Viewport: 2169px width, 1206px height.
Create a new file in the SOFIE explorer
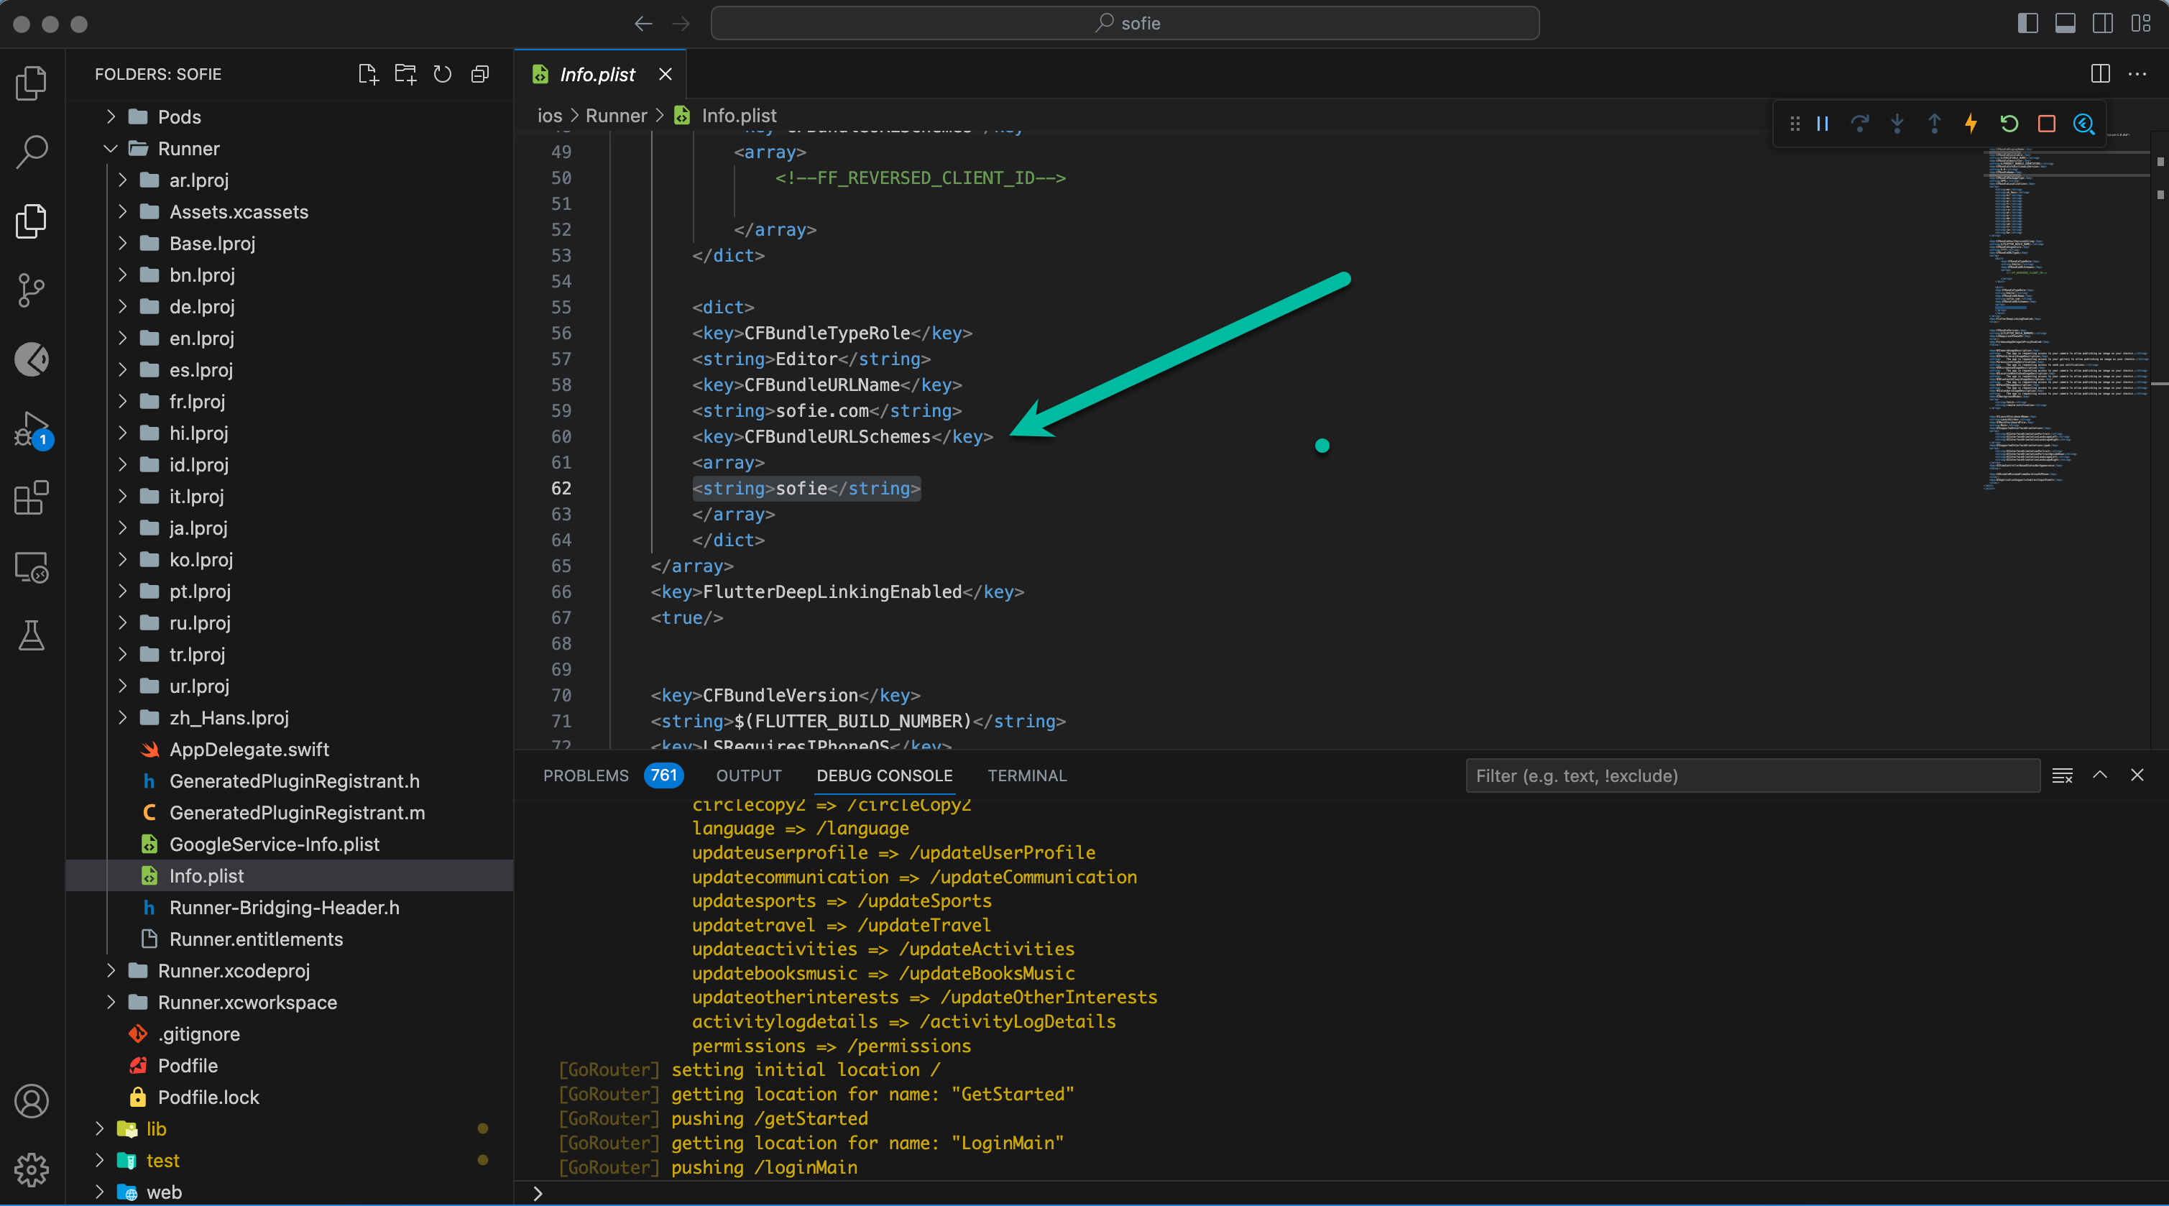[x=368, y=74]
